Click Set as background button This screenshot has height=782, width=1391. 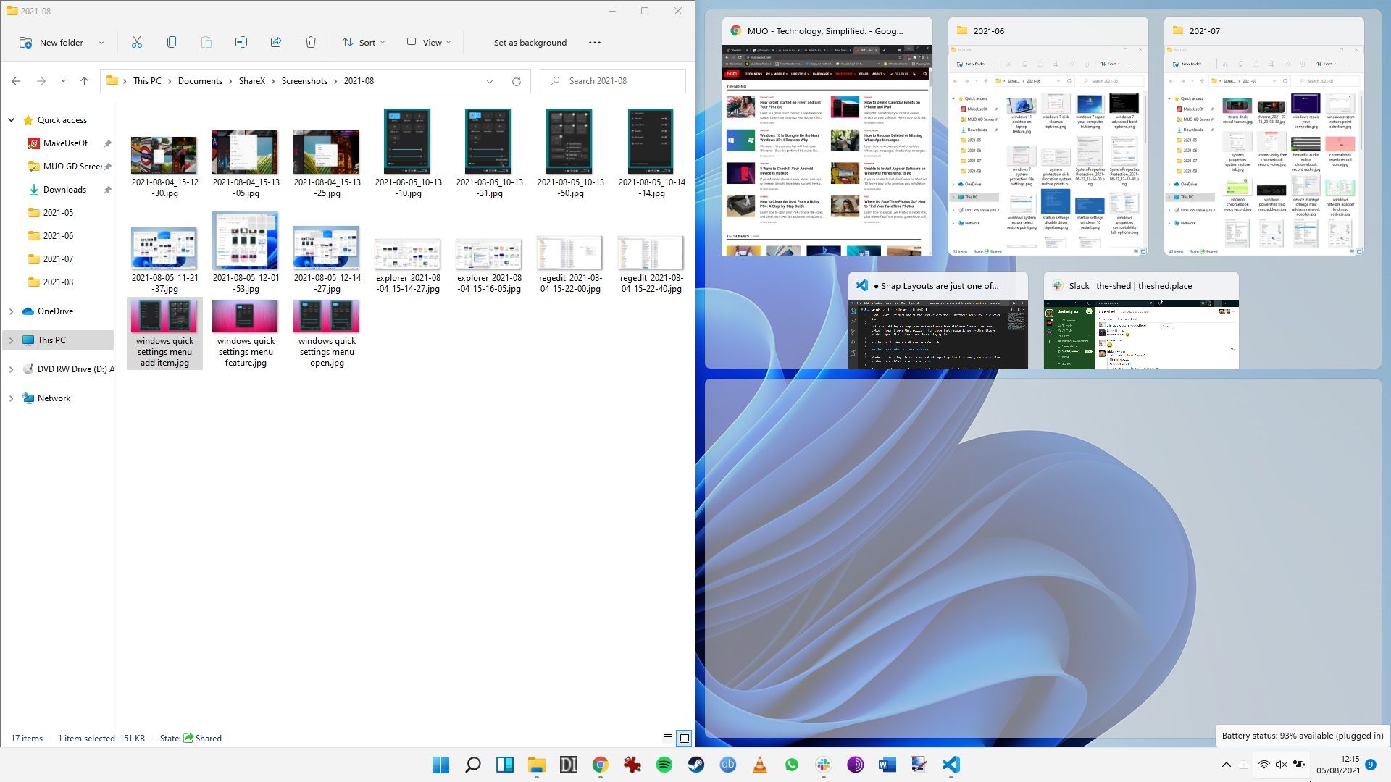tap(528, 42)
